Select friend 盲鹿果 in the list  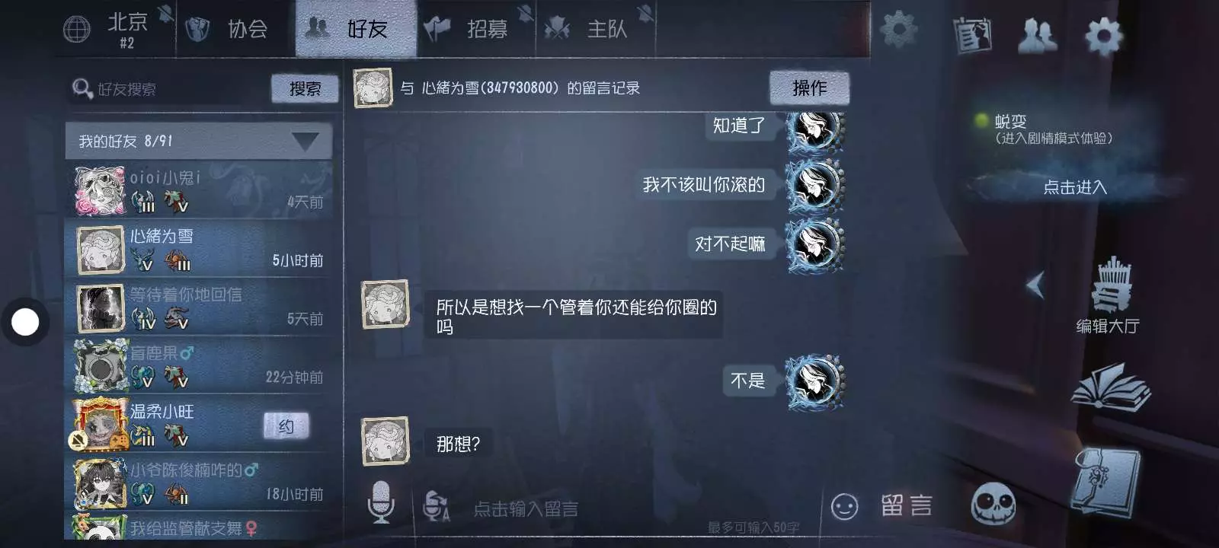pyautogui.click(x=199, y=365)
